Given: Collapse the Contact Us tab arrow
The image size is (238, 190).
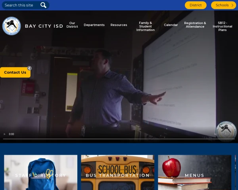Looking at the screenshot, I should pyautogui.click(x=29, y=68).
